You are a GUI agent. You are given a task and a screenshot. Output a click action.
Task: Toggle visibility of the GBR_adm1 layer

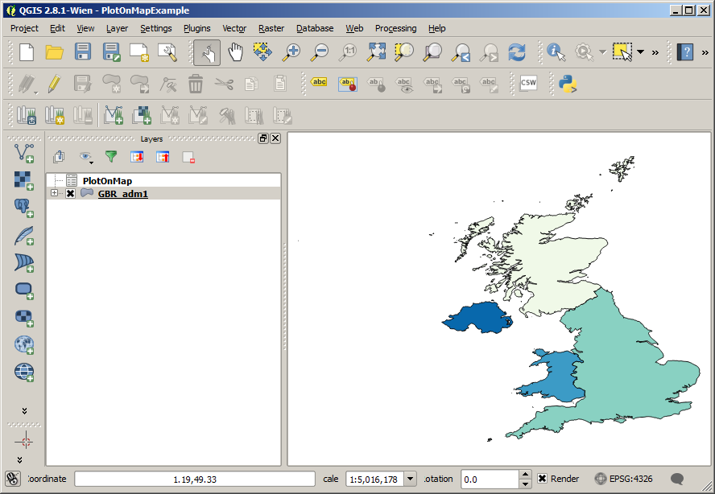[x=71, y=194]
